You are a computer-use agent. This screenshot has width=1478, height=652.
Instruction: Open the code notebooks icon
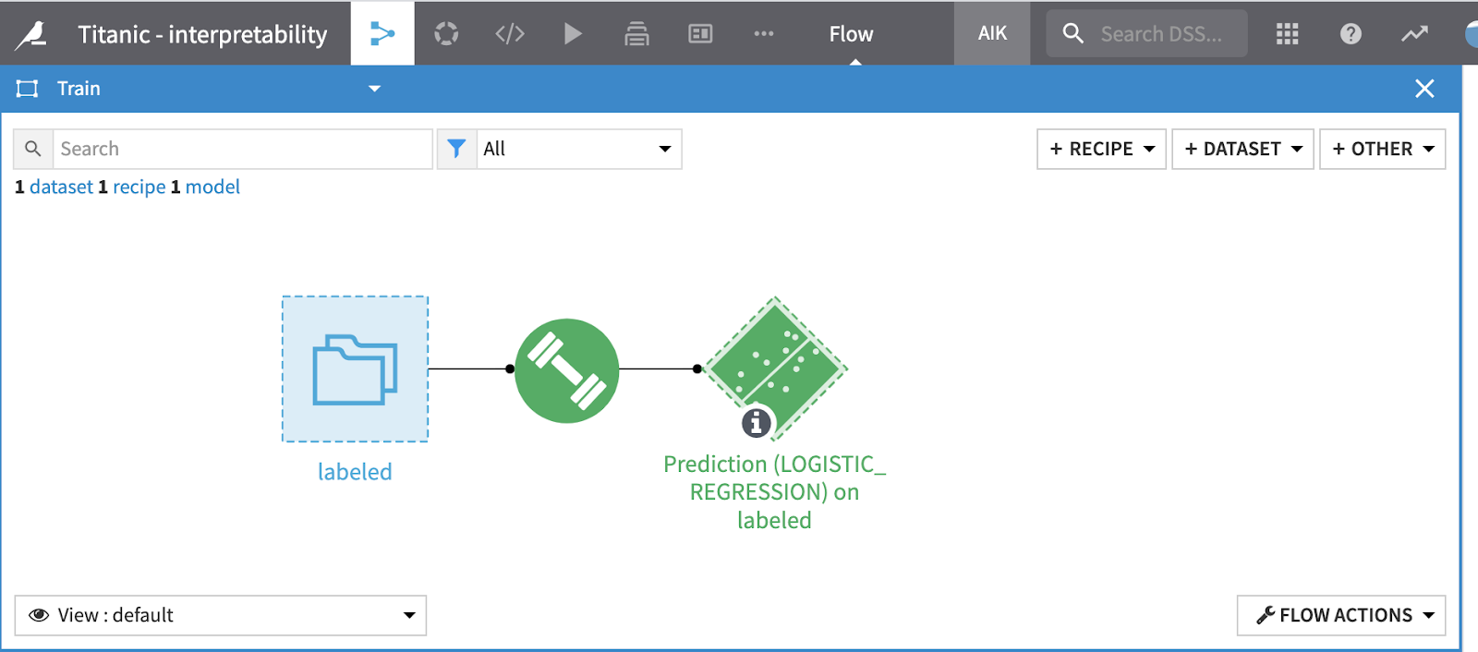[x=510, y=34]
